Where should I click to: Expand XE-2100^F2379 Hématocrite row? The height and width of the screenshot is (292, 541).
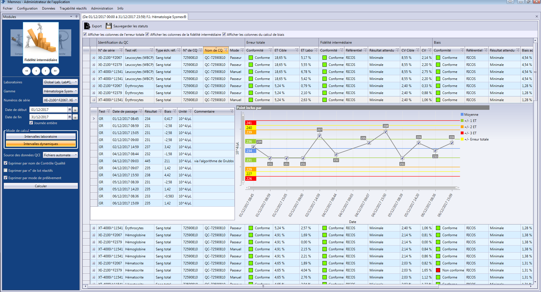point(94,270)
